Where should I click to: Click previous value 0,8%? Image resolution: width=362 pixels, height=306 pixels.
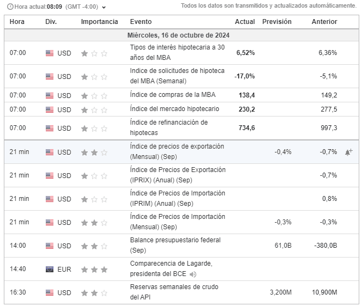point(330,199)
